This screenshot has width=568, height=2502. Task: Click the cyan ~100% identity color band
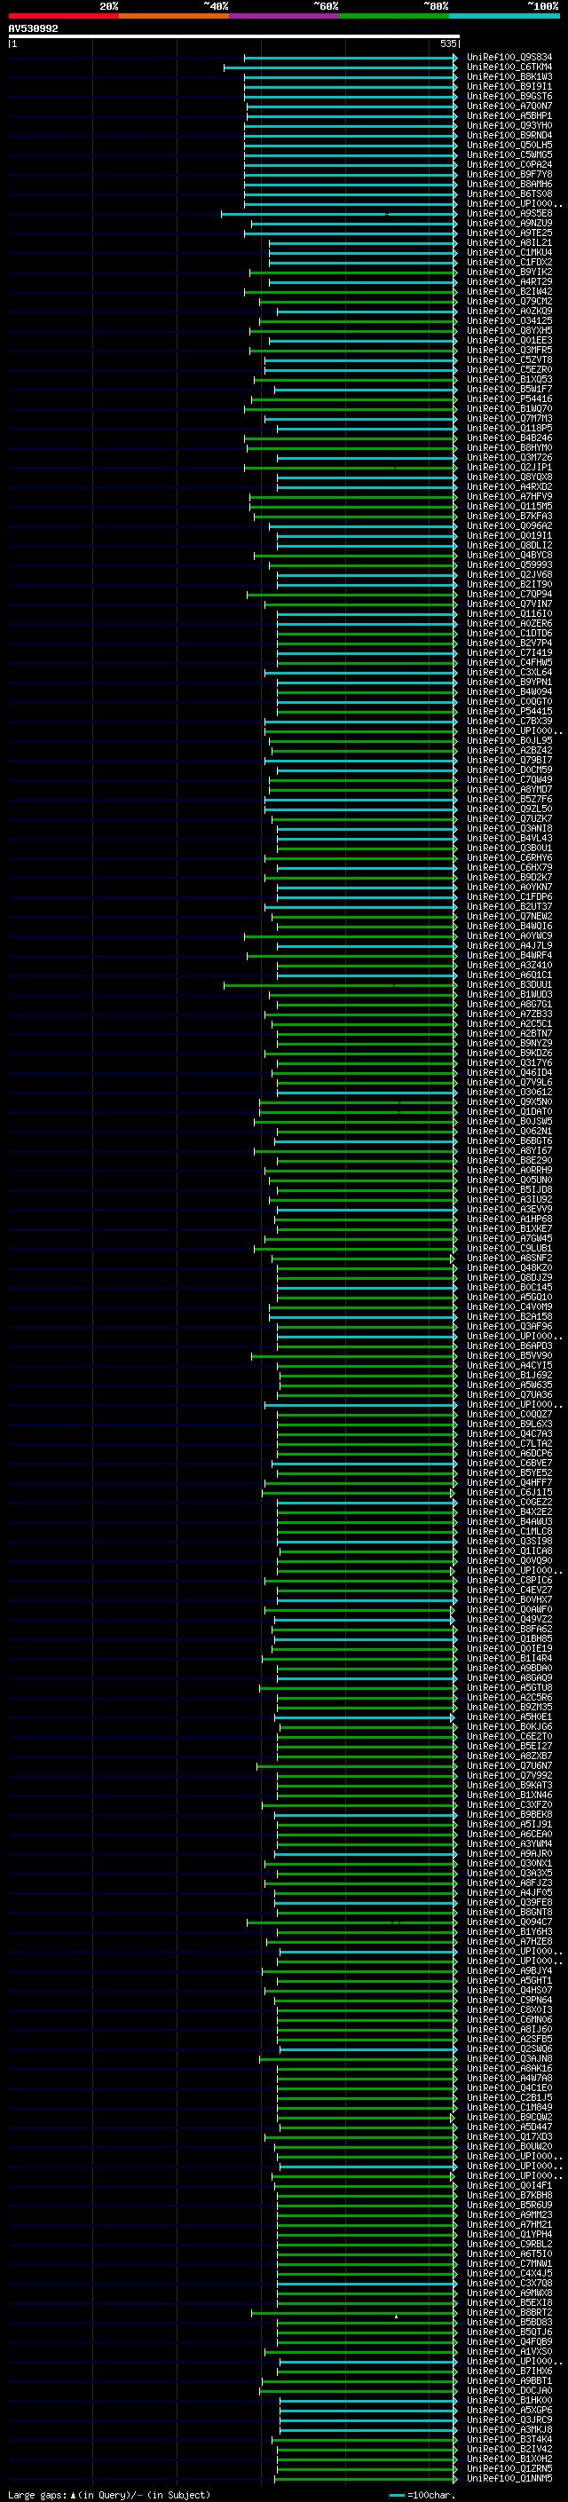[x=504, y=16]
